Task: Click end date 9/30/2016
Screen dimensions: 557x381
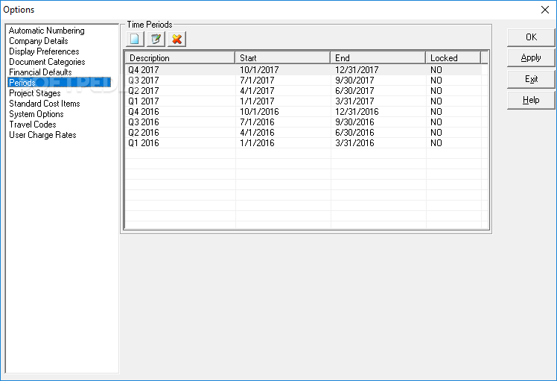Action: 354,122
